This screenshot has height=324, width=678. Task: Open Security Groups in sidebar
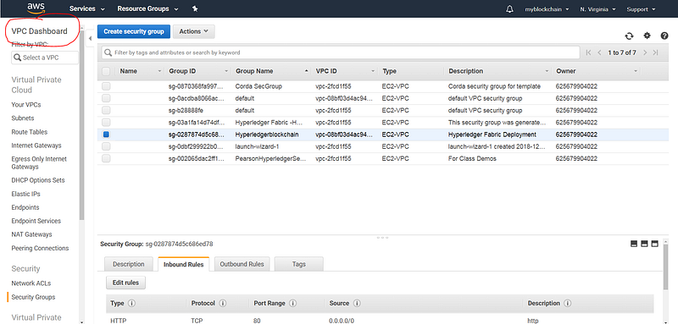click(33, 297)
